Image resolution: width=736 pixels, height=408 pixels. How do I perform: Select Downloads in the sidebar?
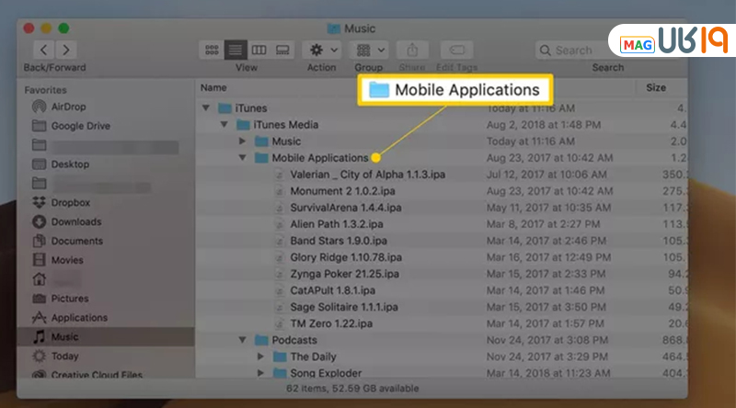[75, 221]
